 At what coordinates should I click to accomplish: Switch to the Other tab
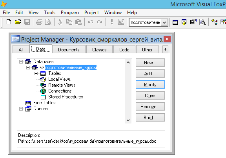click(x=147, y=49)
